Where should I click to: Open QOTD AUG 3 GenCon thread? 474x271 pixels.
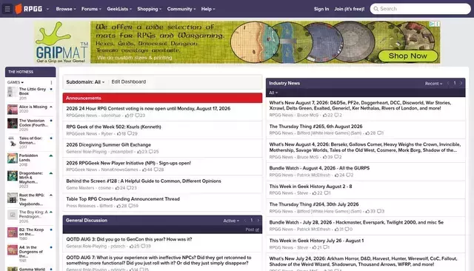pyautogui.click(x=129, y=239)
